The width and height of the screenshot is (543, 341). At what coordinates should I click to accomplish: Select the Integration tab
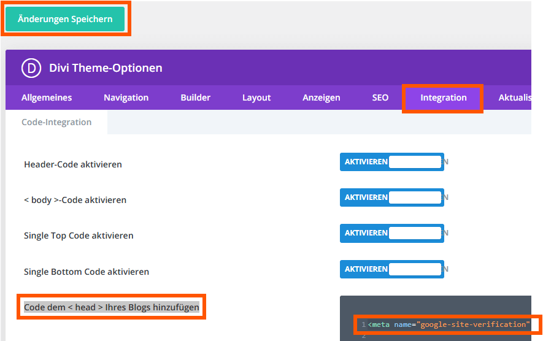443,98
